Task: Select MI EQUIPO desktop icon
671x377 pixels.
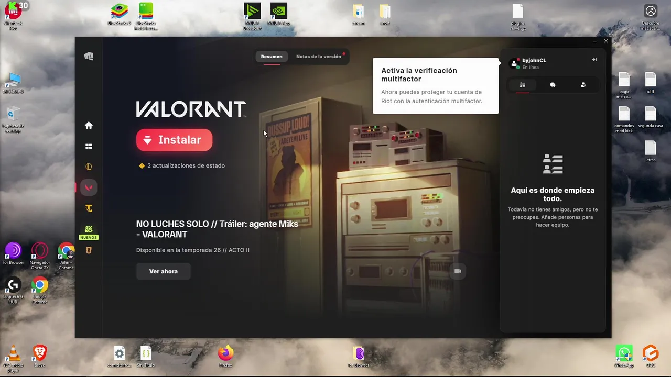Action: (13, 83)
